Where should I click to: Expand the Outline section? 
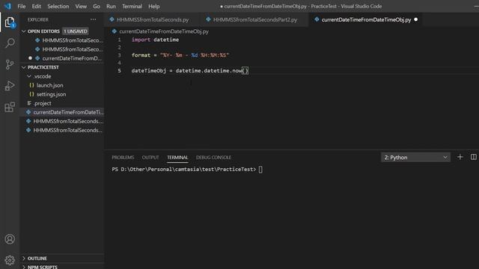[x=23, y=259]
